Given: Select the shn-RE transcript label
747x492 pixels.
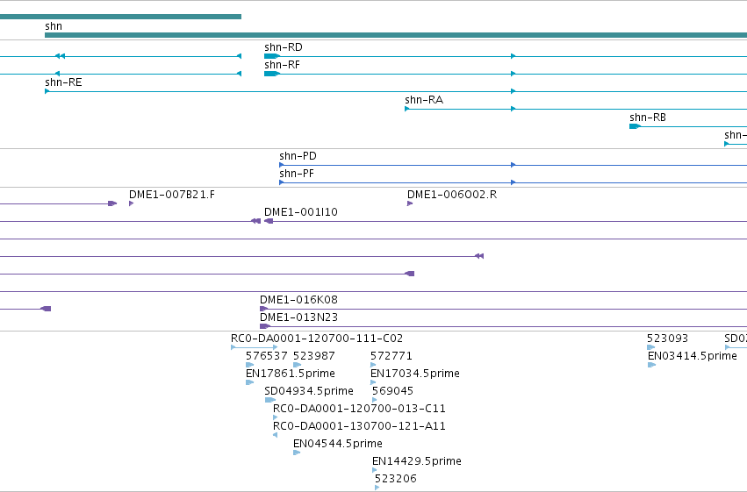Looking at the screenshot, I should (x=63, y=82).
